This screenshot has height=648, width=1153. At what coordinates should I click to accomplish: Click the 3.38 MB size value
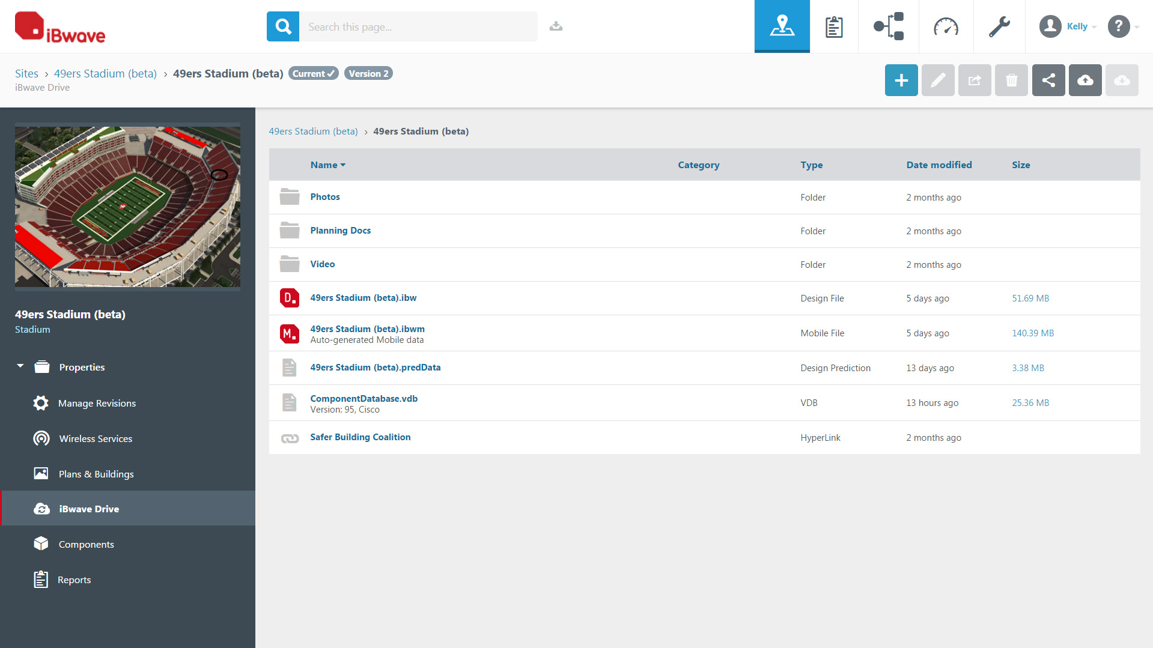click(1028, 368)
